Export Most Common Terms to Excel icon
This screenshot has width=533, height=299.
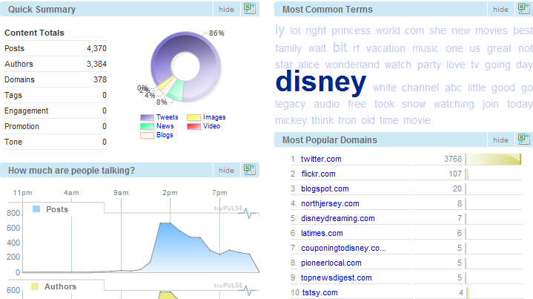(x=524, y=9)
